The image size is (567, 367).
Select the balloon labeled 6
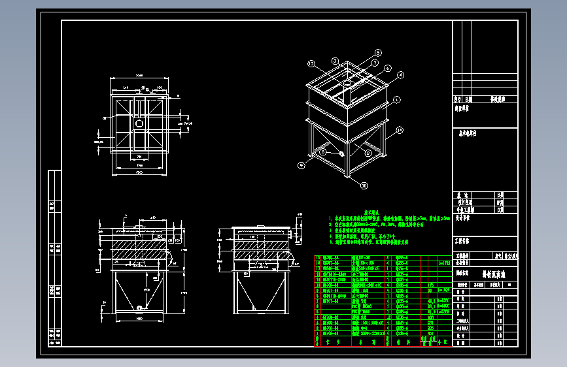pyautogui.click(x=388, y=69)
